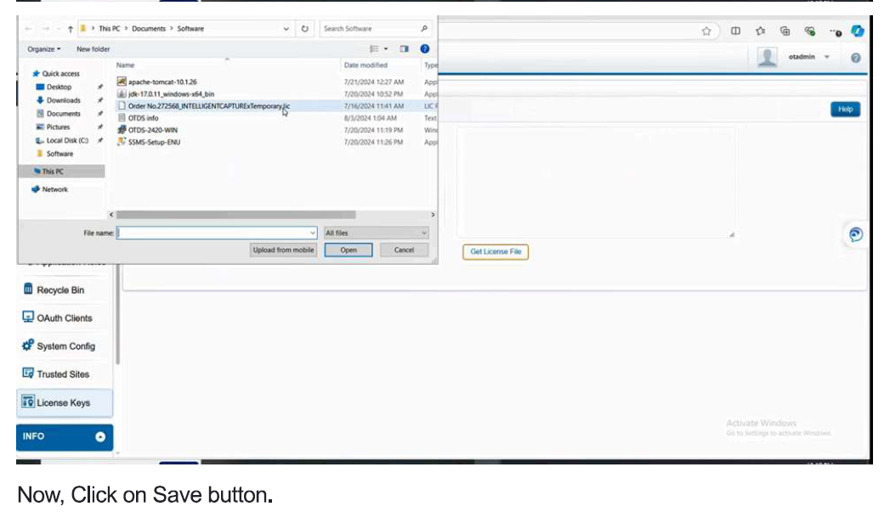Open the All files type dropdown
The height and width of the screenshot is (512, 890).
[x=375, y=233]
